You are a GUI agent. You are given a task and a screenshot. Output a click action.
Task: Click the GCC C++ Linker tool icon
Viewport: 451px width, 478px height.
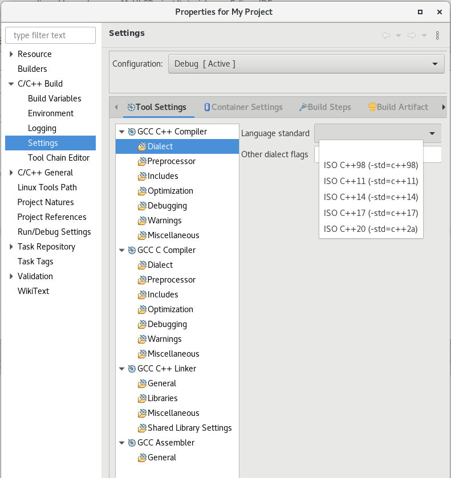coord(132,369)
